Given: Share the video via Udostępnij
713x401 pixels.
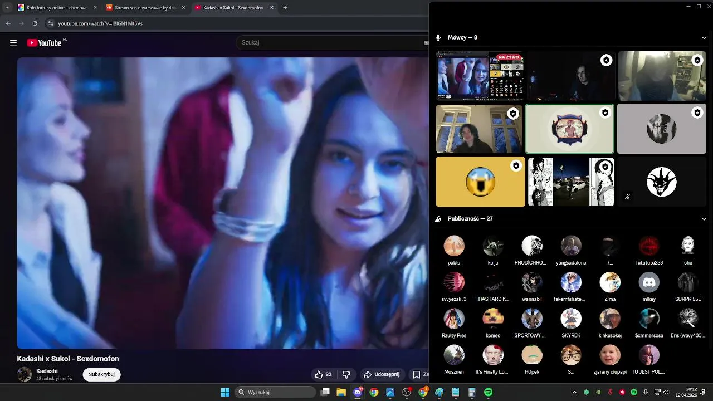Looking at the screenshot, I should pos(382,375).
